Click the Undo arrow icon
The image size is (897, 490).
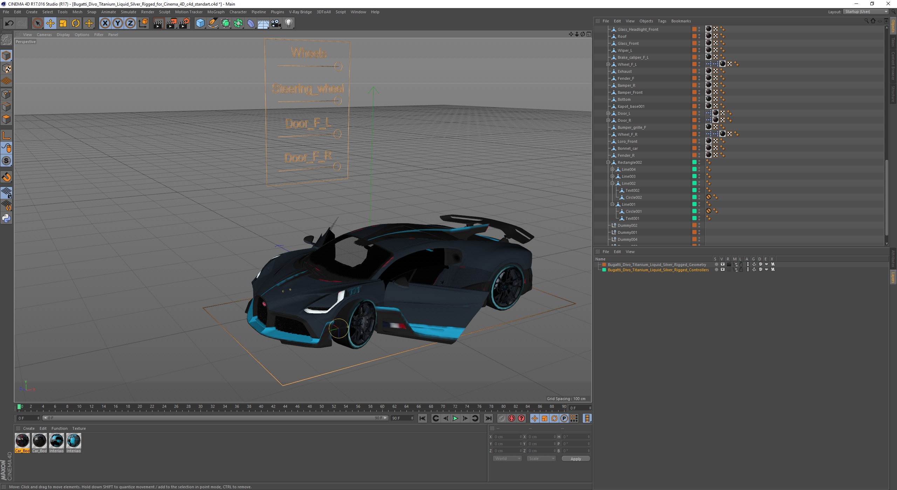coord(9,23)
